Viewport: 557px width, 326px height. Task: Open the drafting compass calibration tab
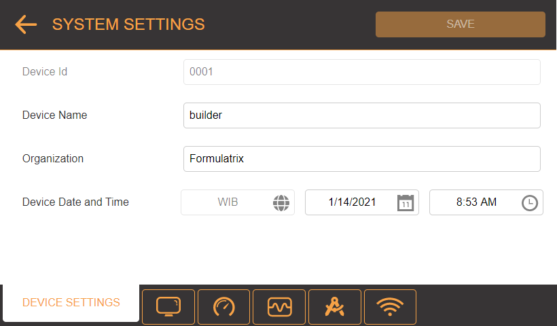click(335, 307)
